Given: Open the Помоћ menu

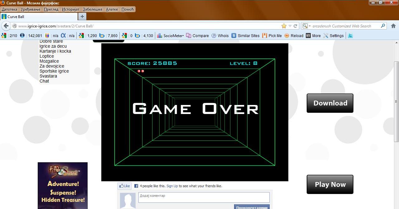Looking at the screenshot, I should pos(127,9).
